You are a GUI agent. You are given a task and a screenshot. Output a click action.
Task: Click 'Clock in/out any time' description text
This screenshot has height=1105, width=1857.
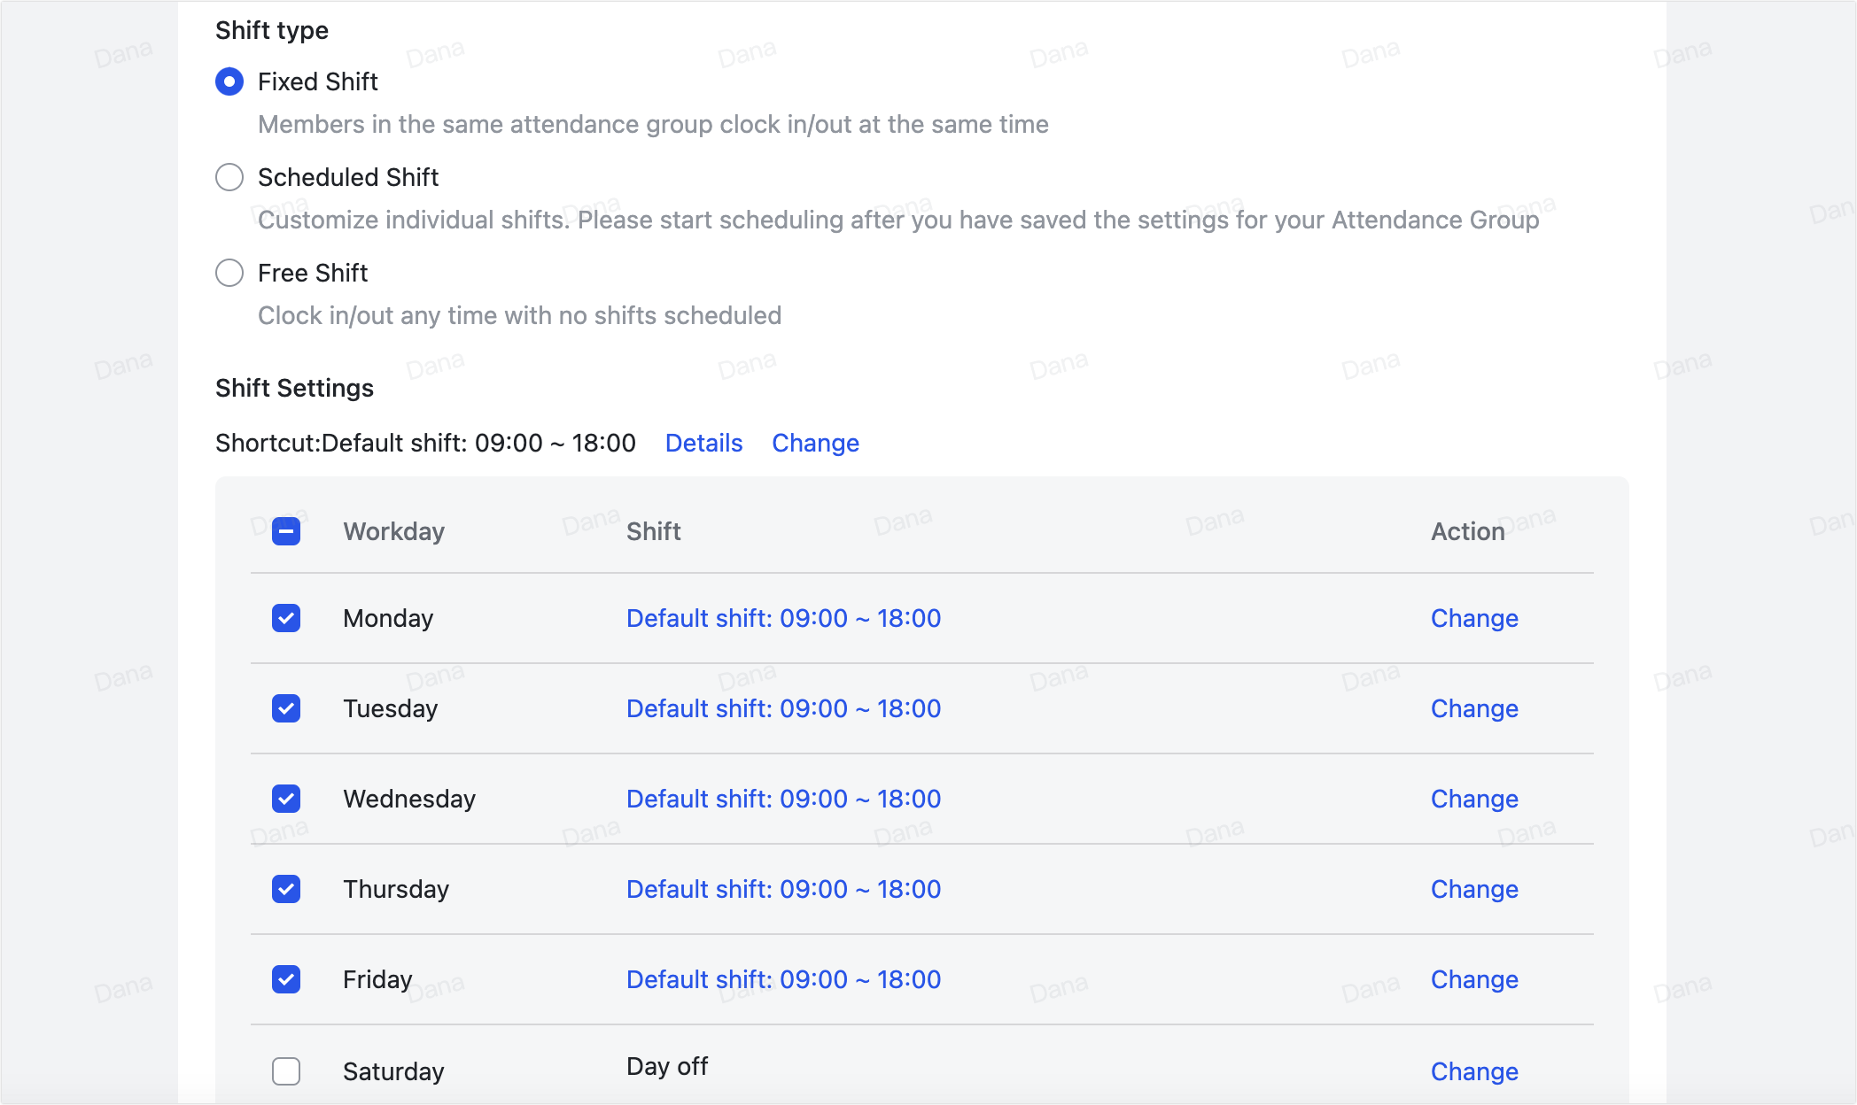519,315
